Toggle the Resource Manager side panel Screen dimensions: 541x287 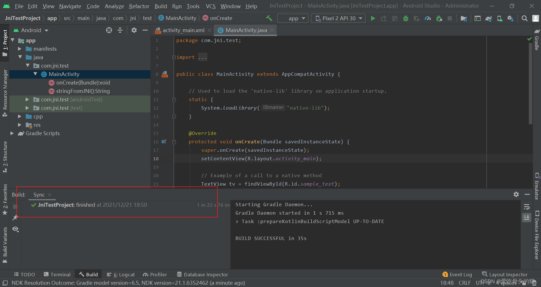(5, 93)
